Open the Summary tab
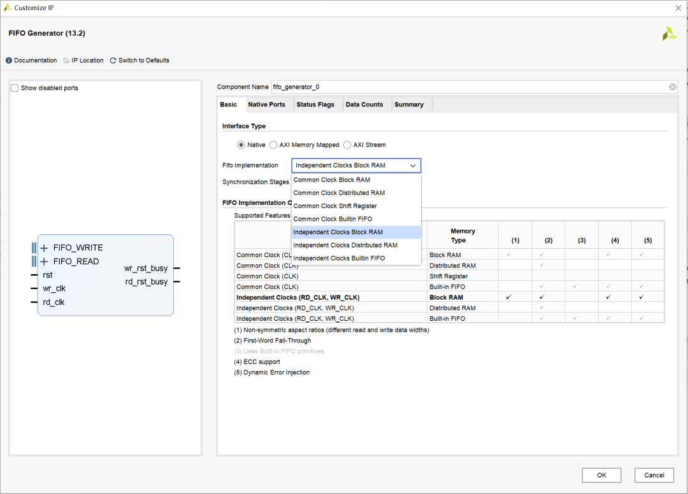Screen dimensions: 688x494 pos(409,104)
